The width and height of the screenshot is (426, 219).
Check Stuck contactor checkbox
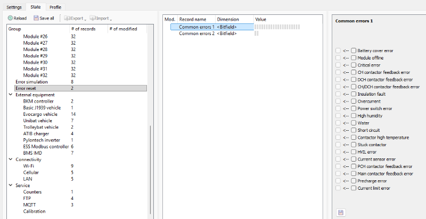coord(354,145)
